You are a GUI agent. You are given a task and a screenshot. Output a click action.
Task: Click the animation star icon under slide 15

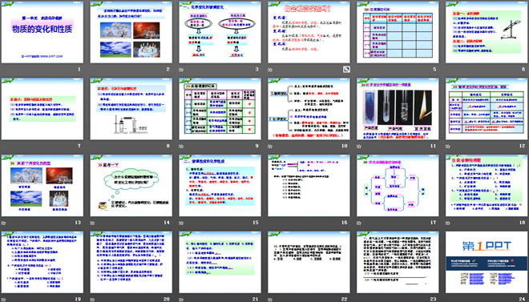181,223
